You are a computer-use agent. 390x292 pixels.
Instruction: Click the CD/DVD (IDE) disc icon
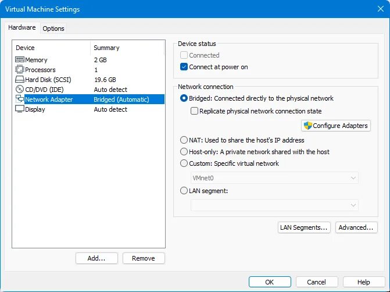click(x=20, y=89)
